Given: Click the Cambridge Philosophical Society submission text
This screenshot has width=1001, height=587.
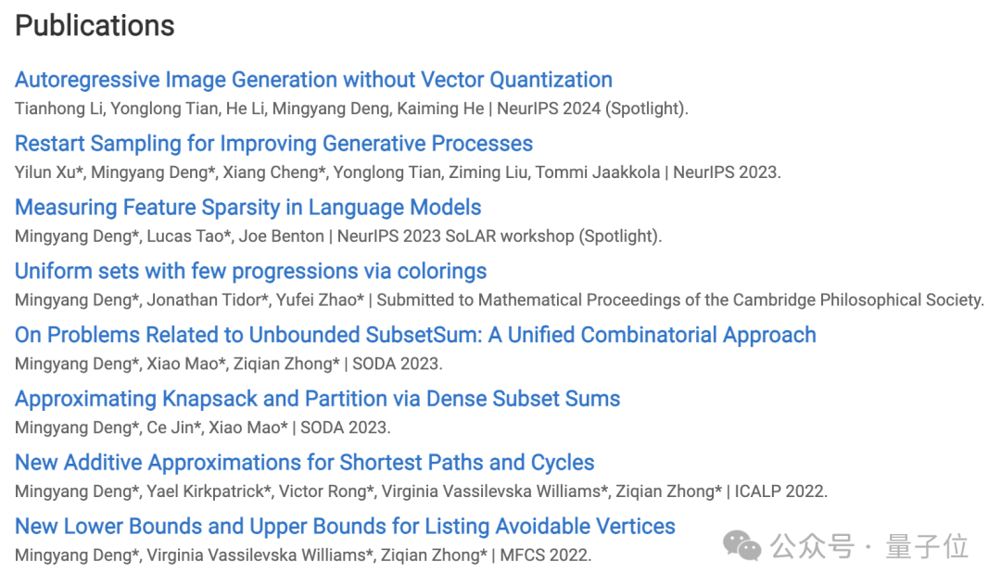Looking at the screenshot, I should click(x=679, y=300).
